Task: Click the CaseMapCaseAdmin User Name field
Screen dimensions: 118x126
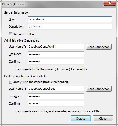Action: pyautogui.click(x=56, y=47)
